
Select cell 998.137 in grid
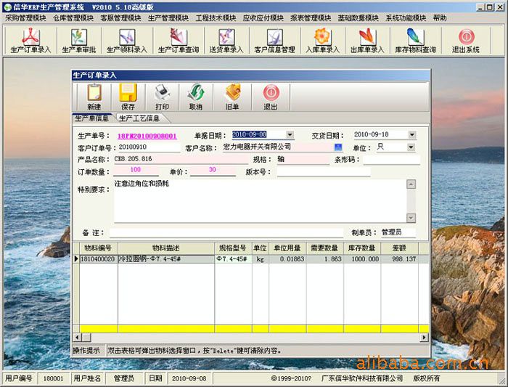[x=399, y=259]
